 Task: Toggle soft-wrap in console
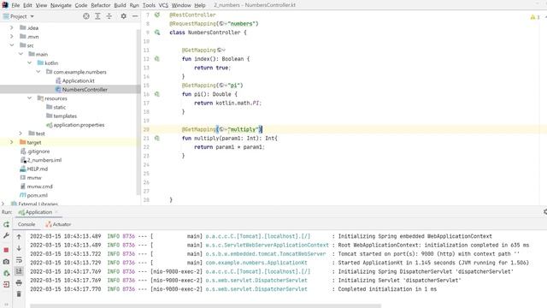(x=19, y=259)
